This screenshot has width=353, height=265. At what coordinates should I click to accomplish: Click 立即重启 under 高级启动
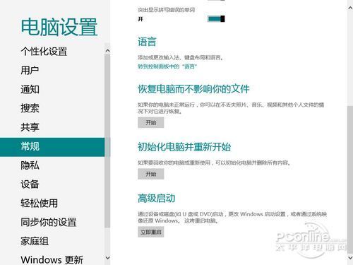coord(151,232)
